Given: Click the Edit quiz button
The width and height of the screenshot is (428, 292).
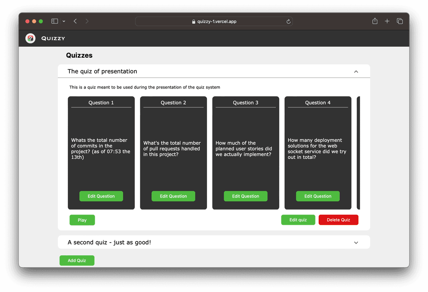Looking at the screenshot, I should pyautogui.click(x=298, y=220).
